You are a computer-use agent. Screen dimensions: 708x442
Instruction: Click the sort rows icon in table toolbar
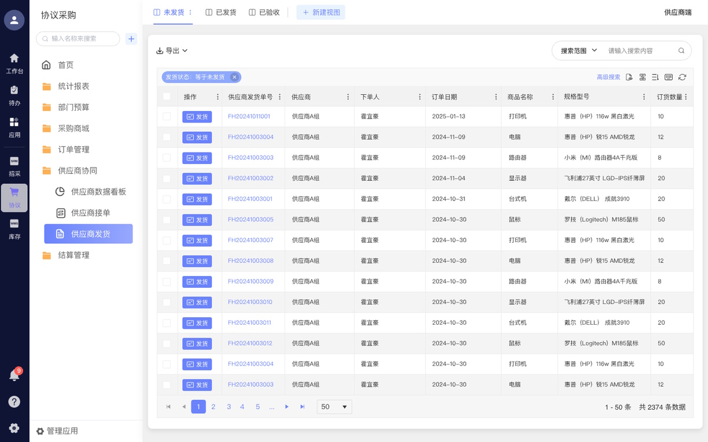point(655,77)
